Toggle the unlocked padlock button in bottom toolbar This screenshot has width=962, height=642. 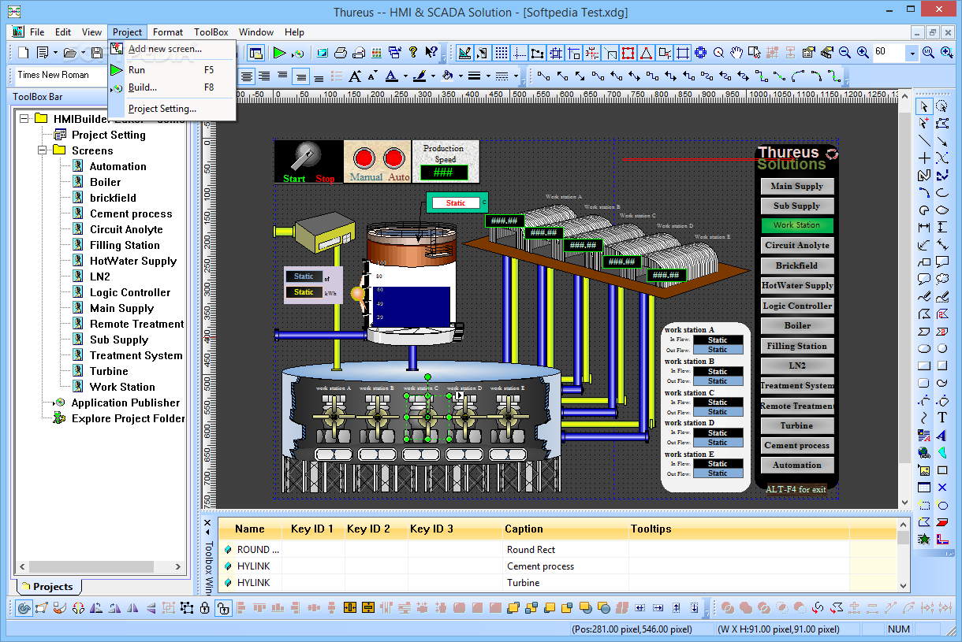click(x=223, y=607)
